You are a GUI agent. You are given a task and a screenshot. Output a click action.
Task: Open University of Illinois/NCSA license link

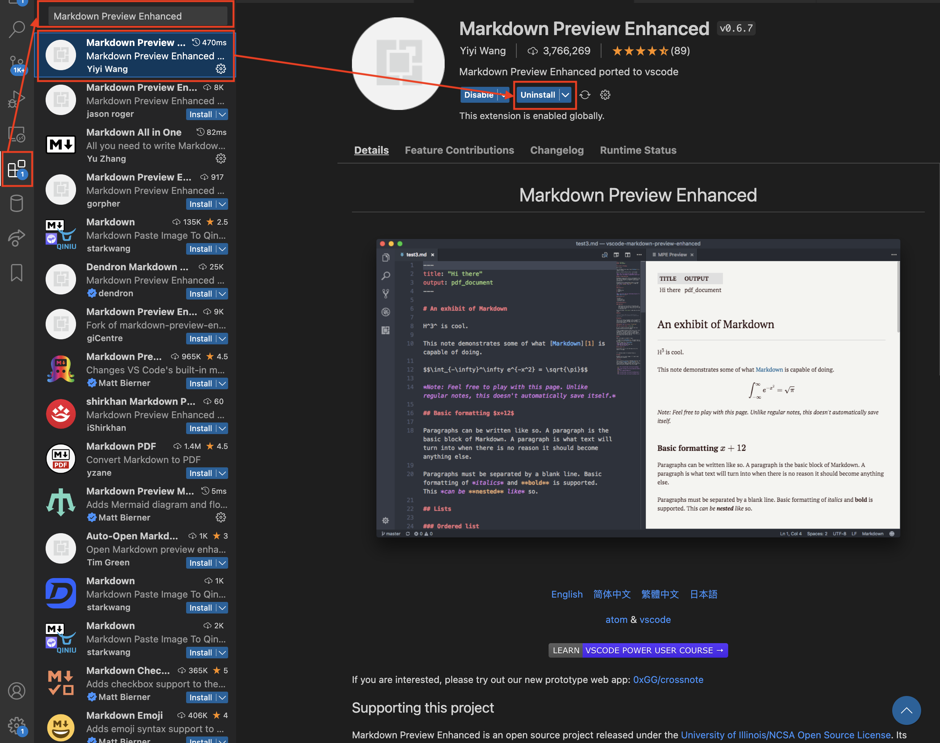pyautogui.click(x=785, y=735)
